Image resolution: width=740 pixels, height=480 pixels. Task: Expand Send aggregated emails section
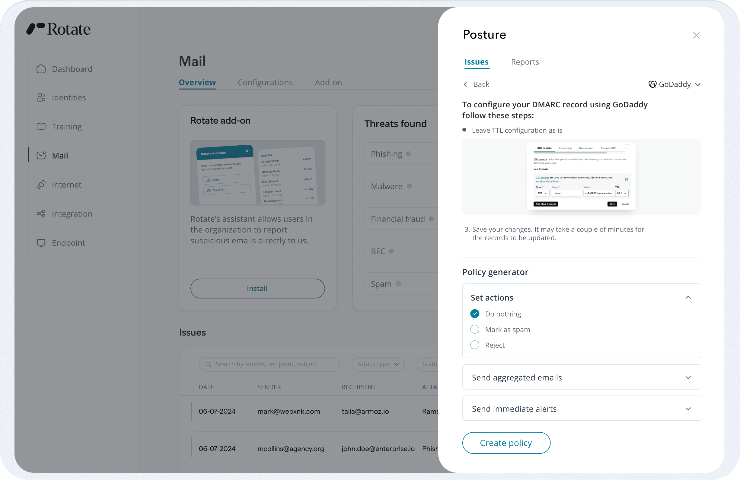(x=582, y=377)
